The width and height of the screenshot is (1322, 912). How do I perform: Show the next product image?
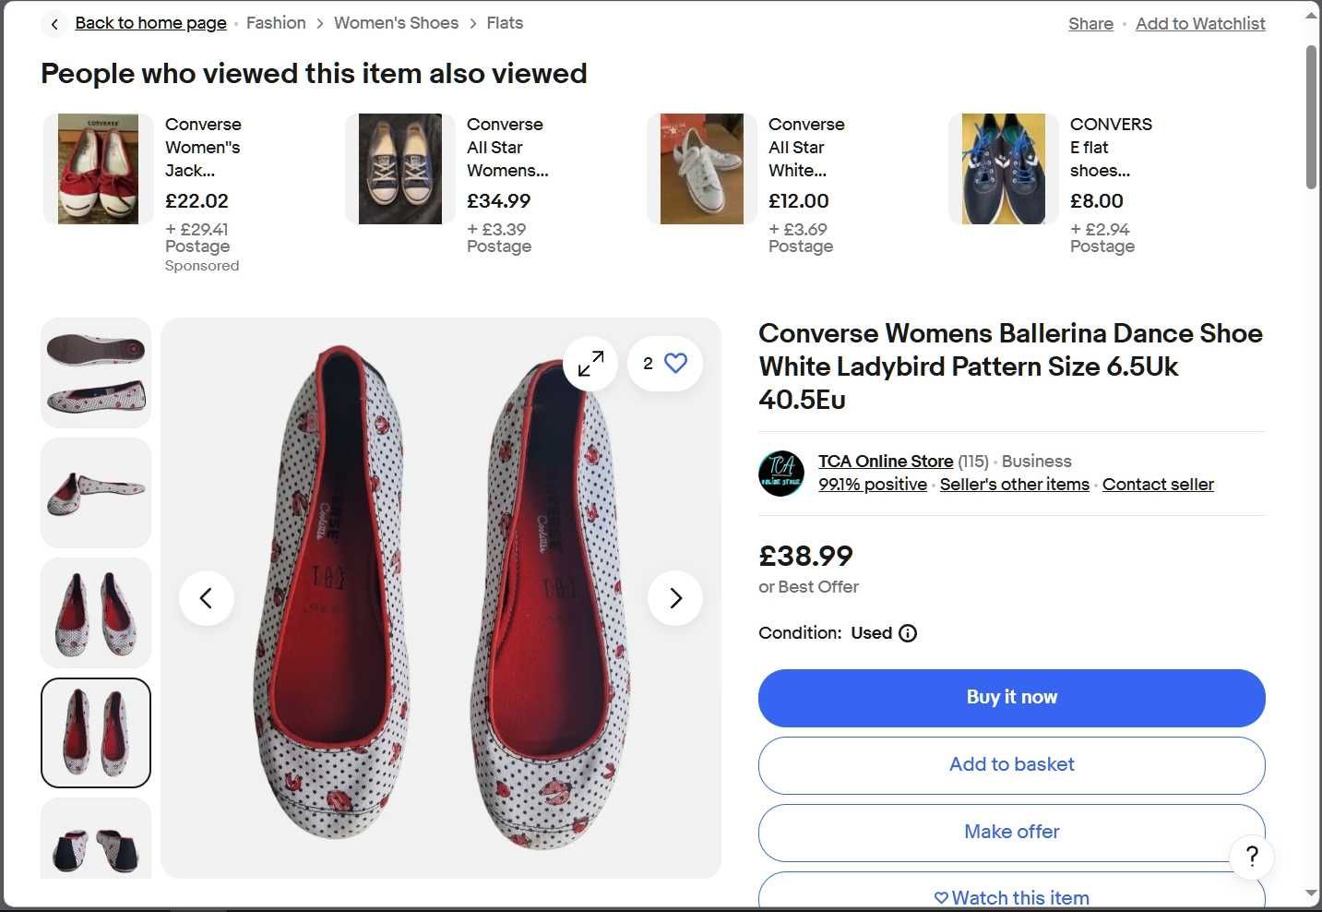(675, 598)
